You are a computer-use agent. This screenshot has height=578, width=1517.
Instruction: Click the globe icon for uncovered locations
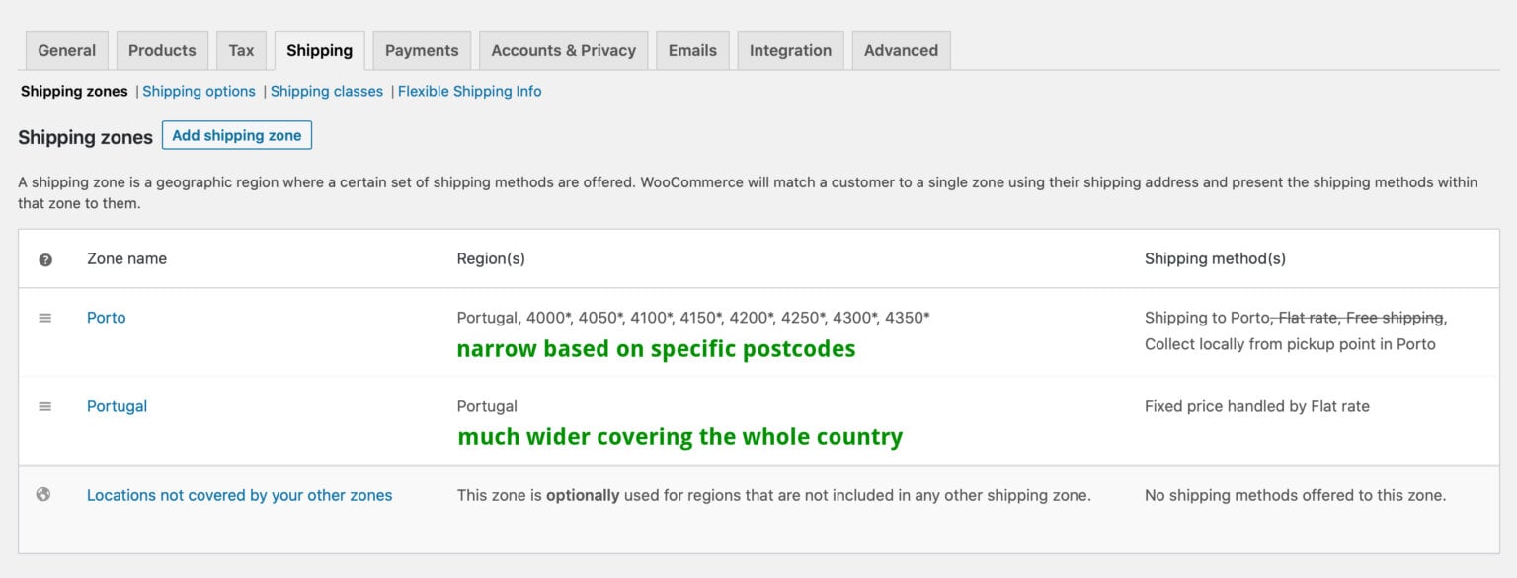coord(43,495)
